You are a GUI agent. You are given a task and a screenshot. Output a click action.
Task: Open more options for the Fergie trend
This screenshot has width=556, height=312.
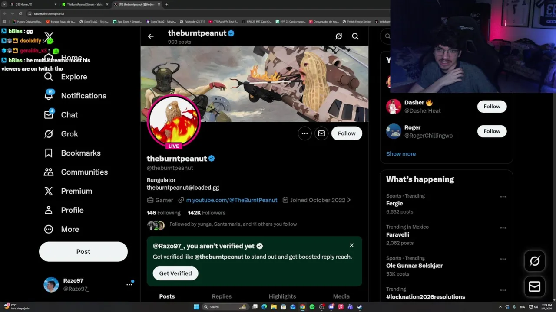(503, 197)
